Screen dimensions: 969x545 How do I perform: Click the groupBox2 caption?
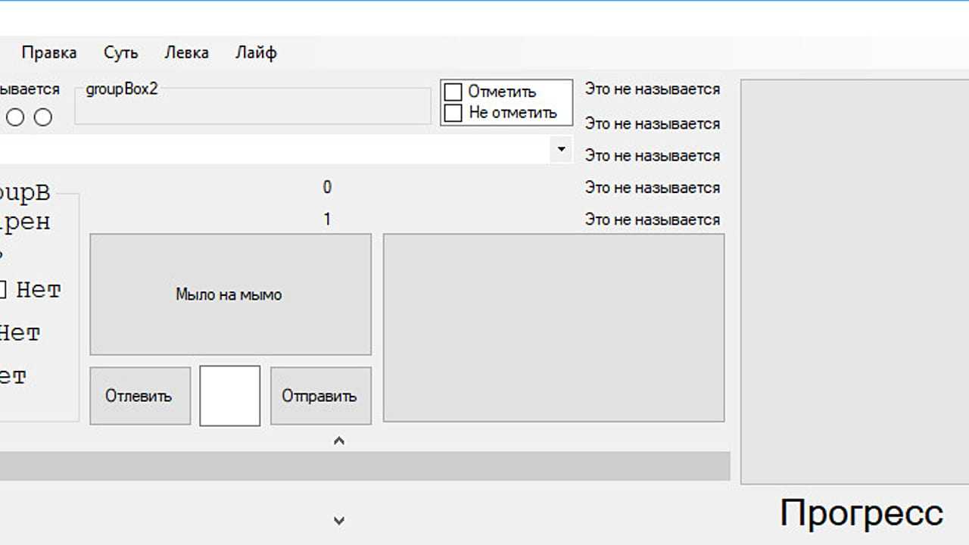122,89
